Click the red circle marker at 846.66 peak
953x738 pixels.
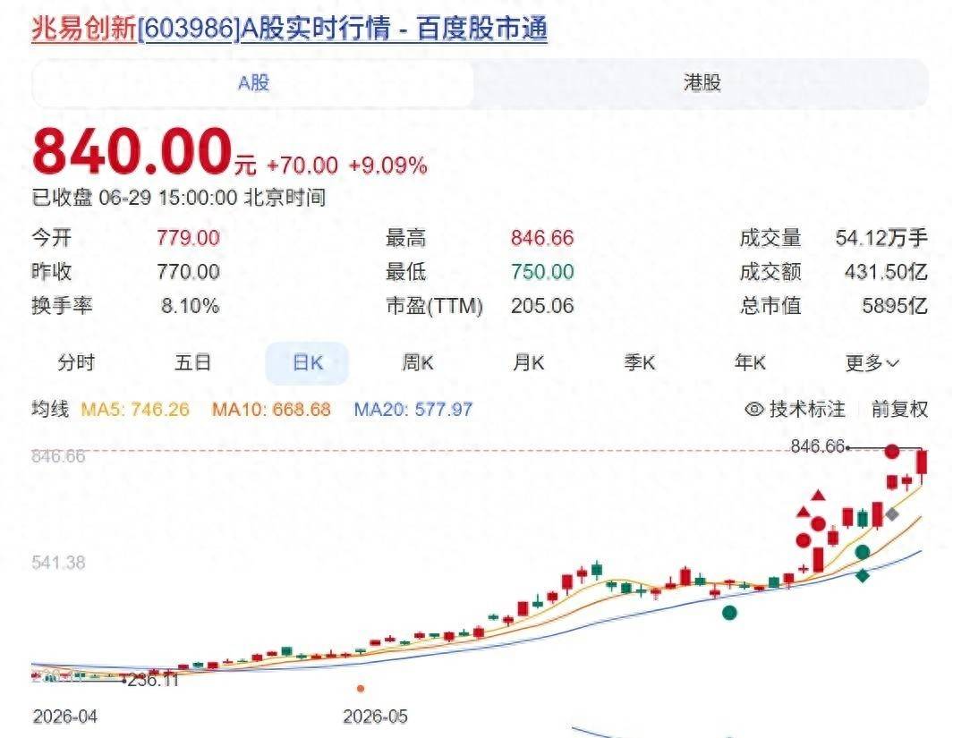(x=891, y=452)
